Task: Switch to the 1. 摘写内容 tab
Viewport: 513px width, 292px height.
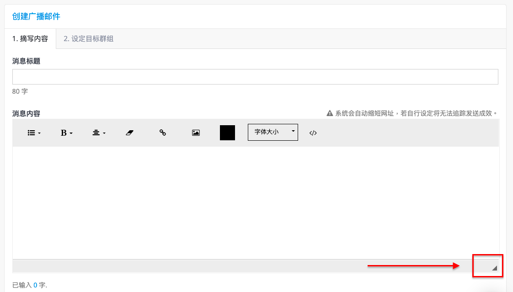Action: tap(30, 38)
